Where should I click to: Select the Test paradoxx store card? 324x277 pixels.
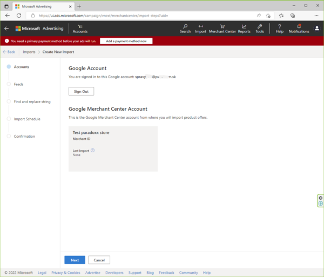[x=113, y=148]
